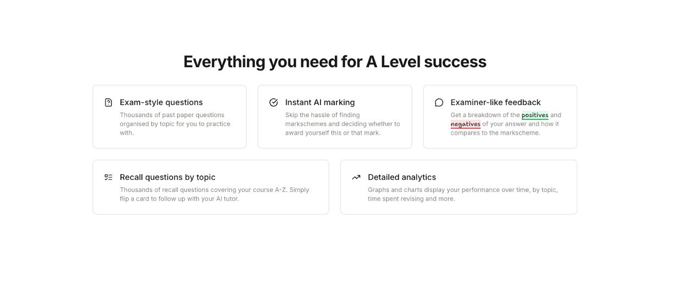Click the "Thousands of past paper questions" description
Screen dimensions: 673x298
[172, 115]
